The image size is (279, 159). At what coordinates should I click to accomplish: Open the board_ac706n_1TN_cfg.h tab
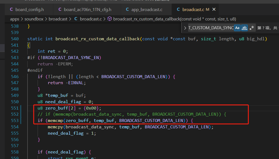pyautogui.click(x=85, y=9)
